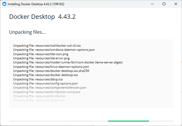
Task: Select the docker-desktop.iso.sha256 log entry
Action: pyautogui.click(x=51, y=71)
